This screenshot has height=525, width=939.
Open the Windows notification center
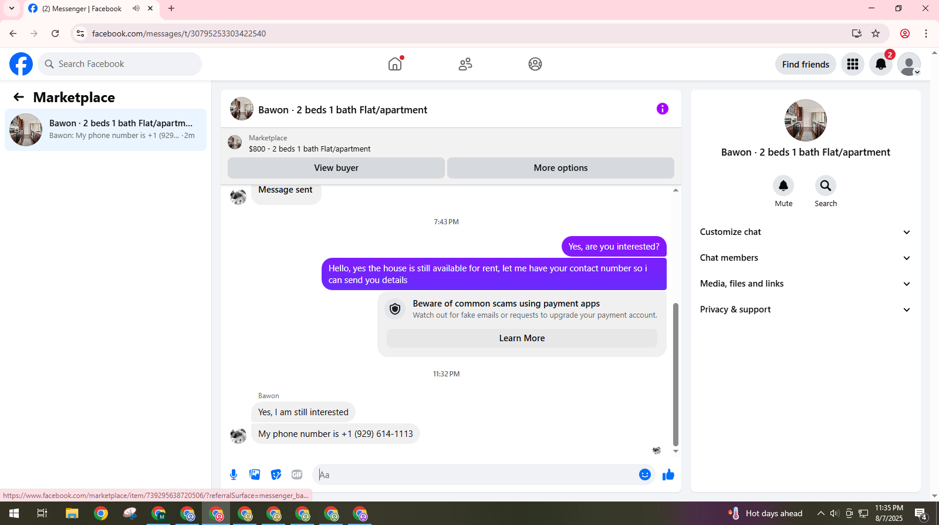(x=921, y=514)
